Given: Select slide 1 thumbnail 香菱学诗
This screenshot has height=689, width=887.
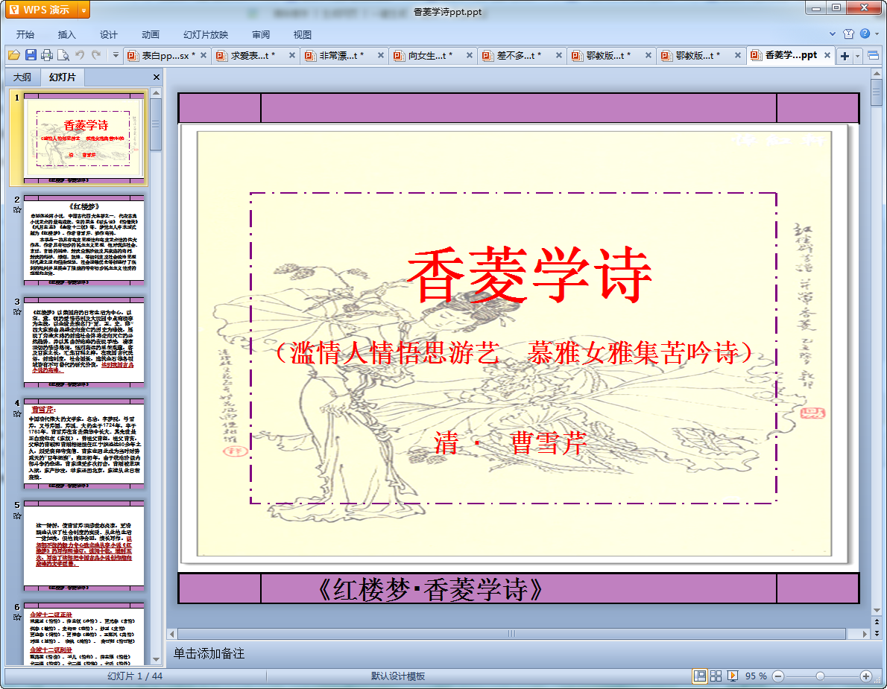Looking at the screenshot, I should [x=84, y=138].
